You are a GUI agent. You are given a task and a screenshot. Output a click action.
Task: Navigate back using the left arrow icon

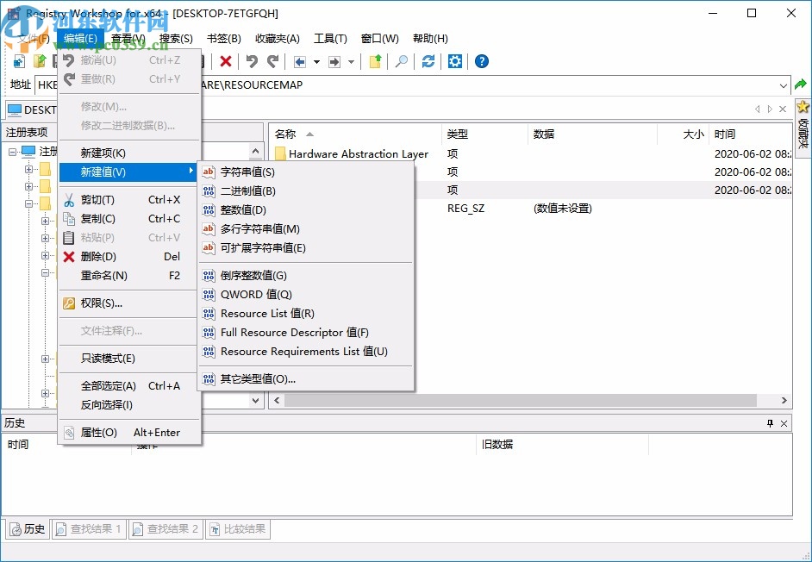[301, 61]
